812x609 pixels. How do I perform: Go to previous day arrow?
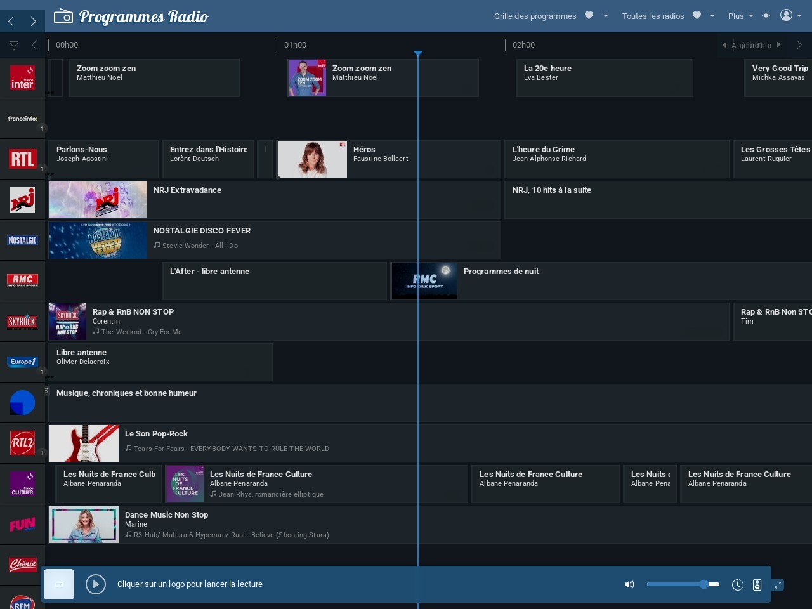[724, 44]
